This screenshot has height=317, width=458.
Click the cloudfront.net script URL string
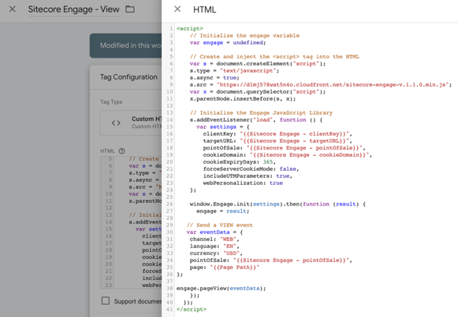(333, 85)
